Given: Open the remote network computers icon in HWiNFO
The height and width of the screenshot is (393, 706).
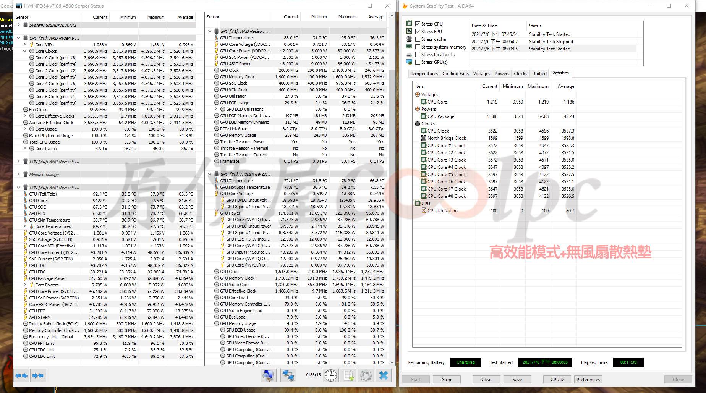Looking at the screenshot, I should tap(288, 375).
